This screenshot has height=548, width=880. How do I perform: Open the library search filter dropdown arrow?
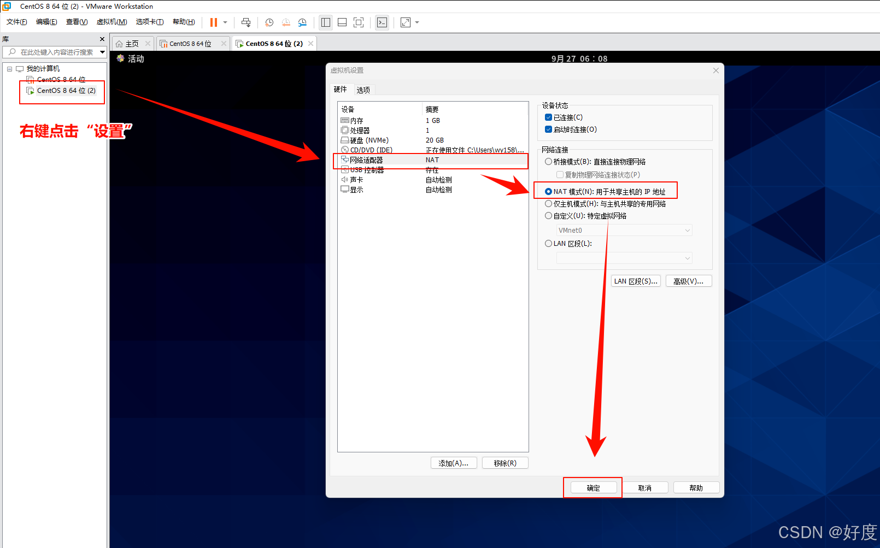pos(102,52)
